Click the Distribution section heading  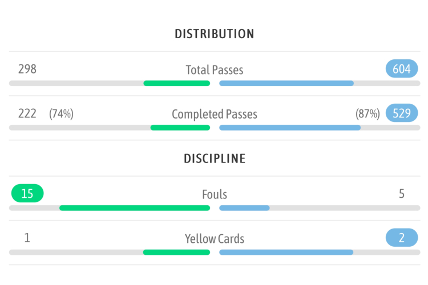tap(214, 34)
